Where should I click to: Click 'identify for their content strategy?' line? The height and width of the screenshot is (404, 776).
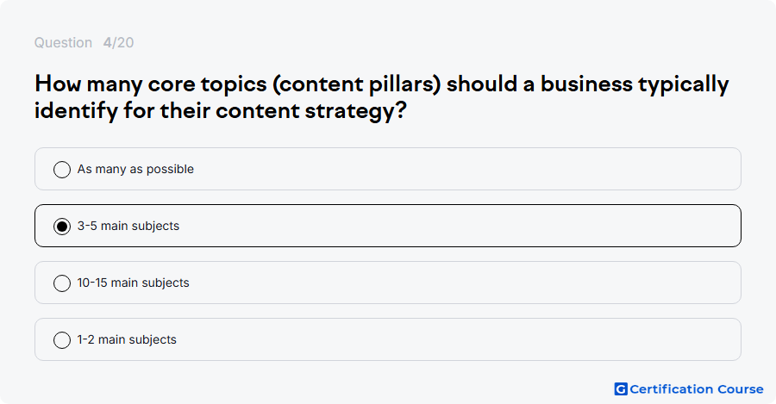220,110
